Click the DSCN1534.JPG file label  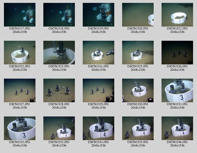tap(98, 142)
